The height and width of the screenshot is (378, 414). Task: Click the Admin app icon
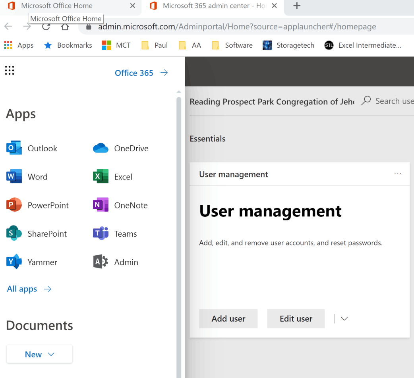click(x=101, y=262)
